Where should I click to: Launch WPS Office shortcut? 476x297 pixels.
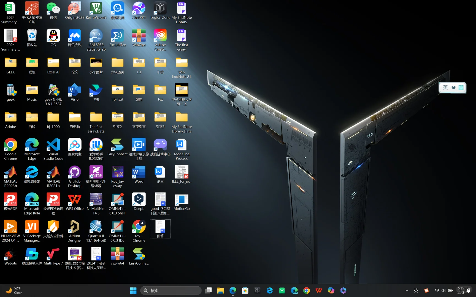pyautogui.click(x=75, y=202)
